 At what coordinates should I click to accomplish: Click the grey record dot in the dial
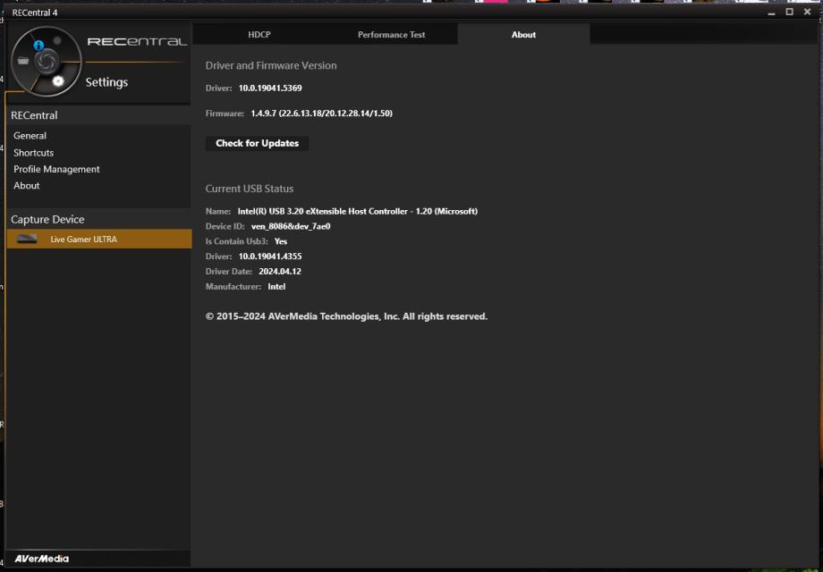[57, 40]
